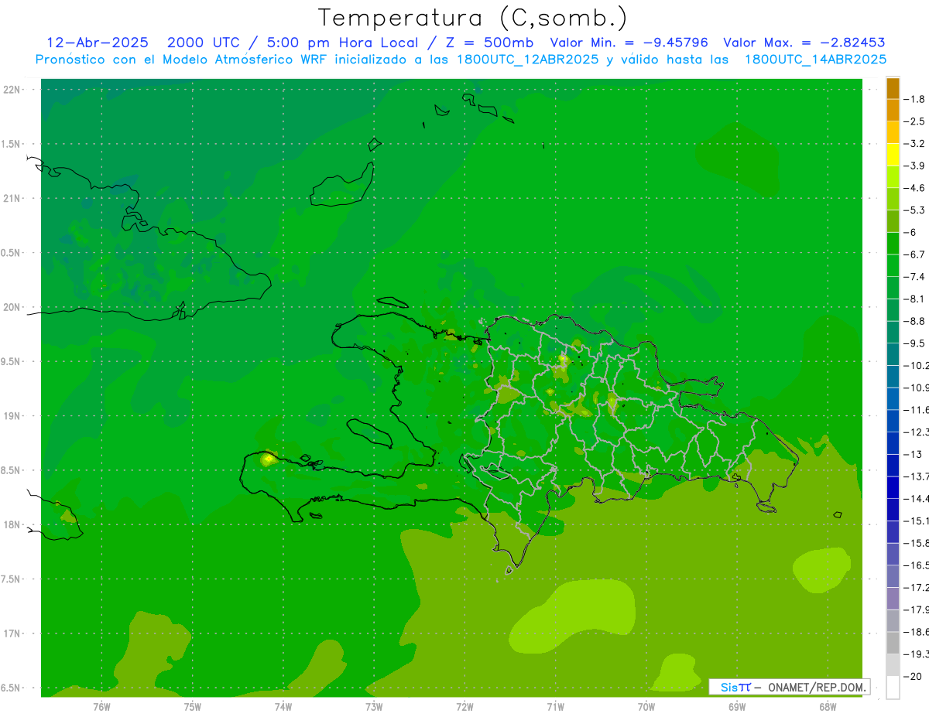
Task: Click the 70W longitude axis label
Action: pyautogui.click(x=646, y=706)
